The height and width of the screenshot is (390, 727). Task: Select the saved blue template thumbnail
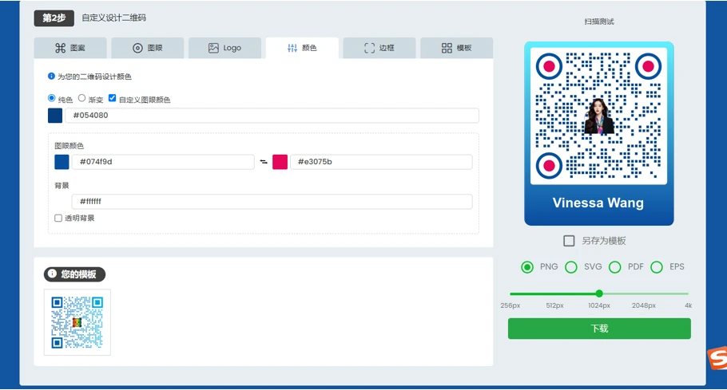(x=77, y=322)
